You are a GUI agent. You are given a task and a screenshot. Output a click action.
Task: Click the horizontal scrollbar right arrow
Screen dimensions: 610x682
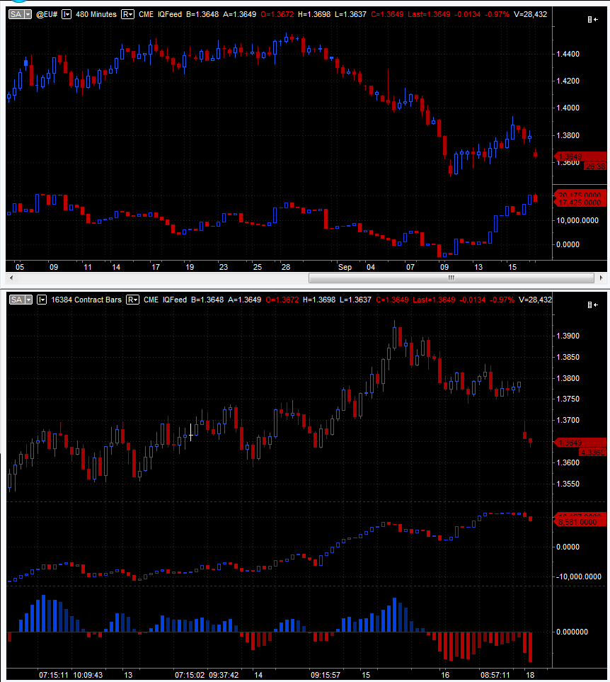601,278
